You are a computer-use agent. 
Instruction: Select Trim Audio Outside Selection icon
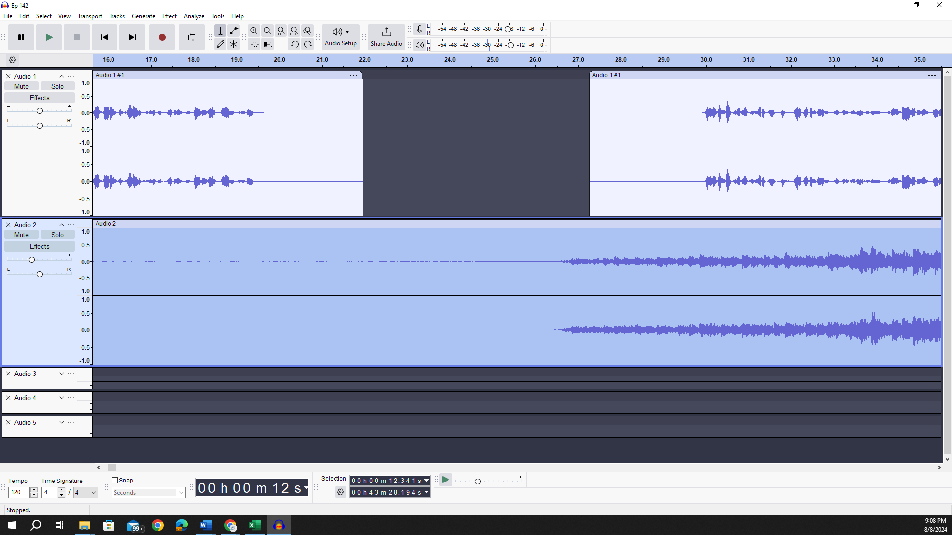(254, 44)
